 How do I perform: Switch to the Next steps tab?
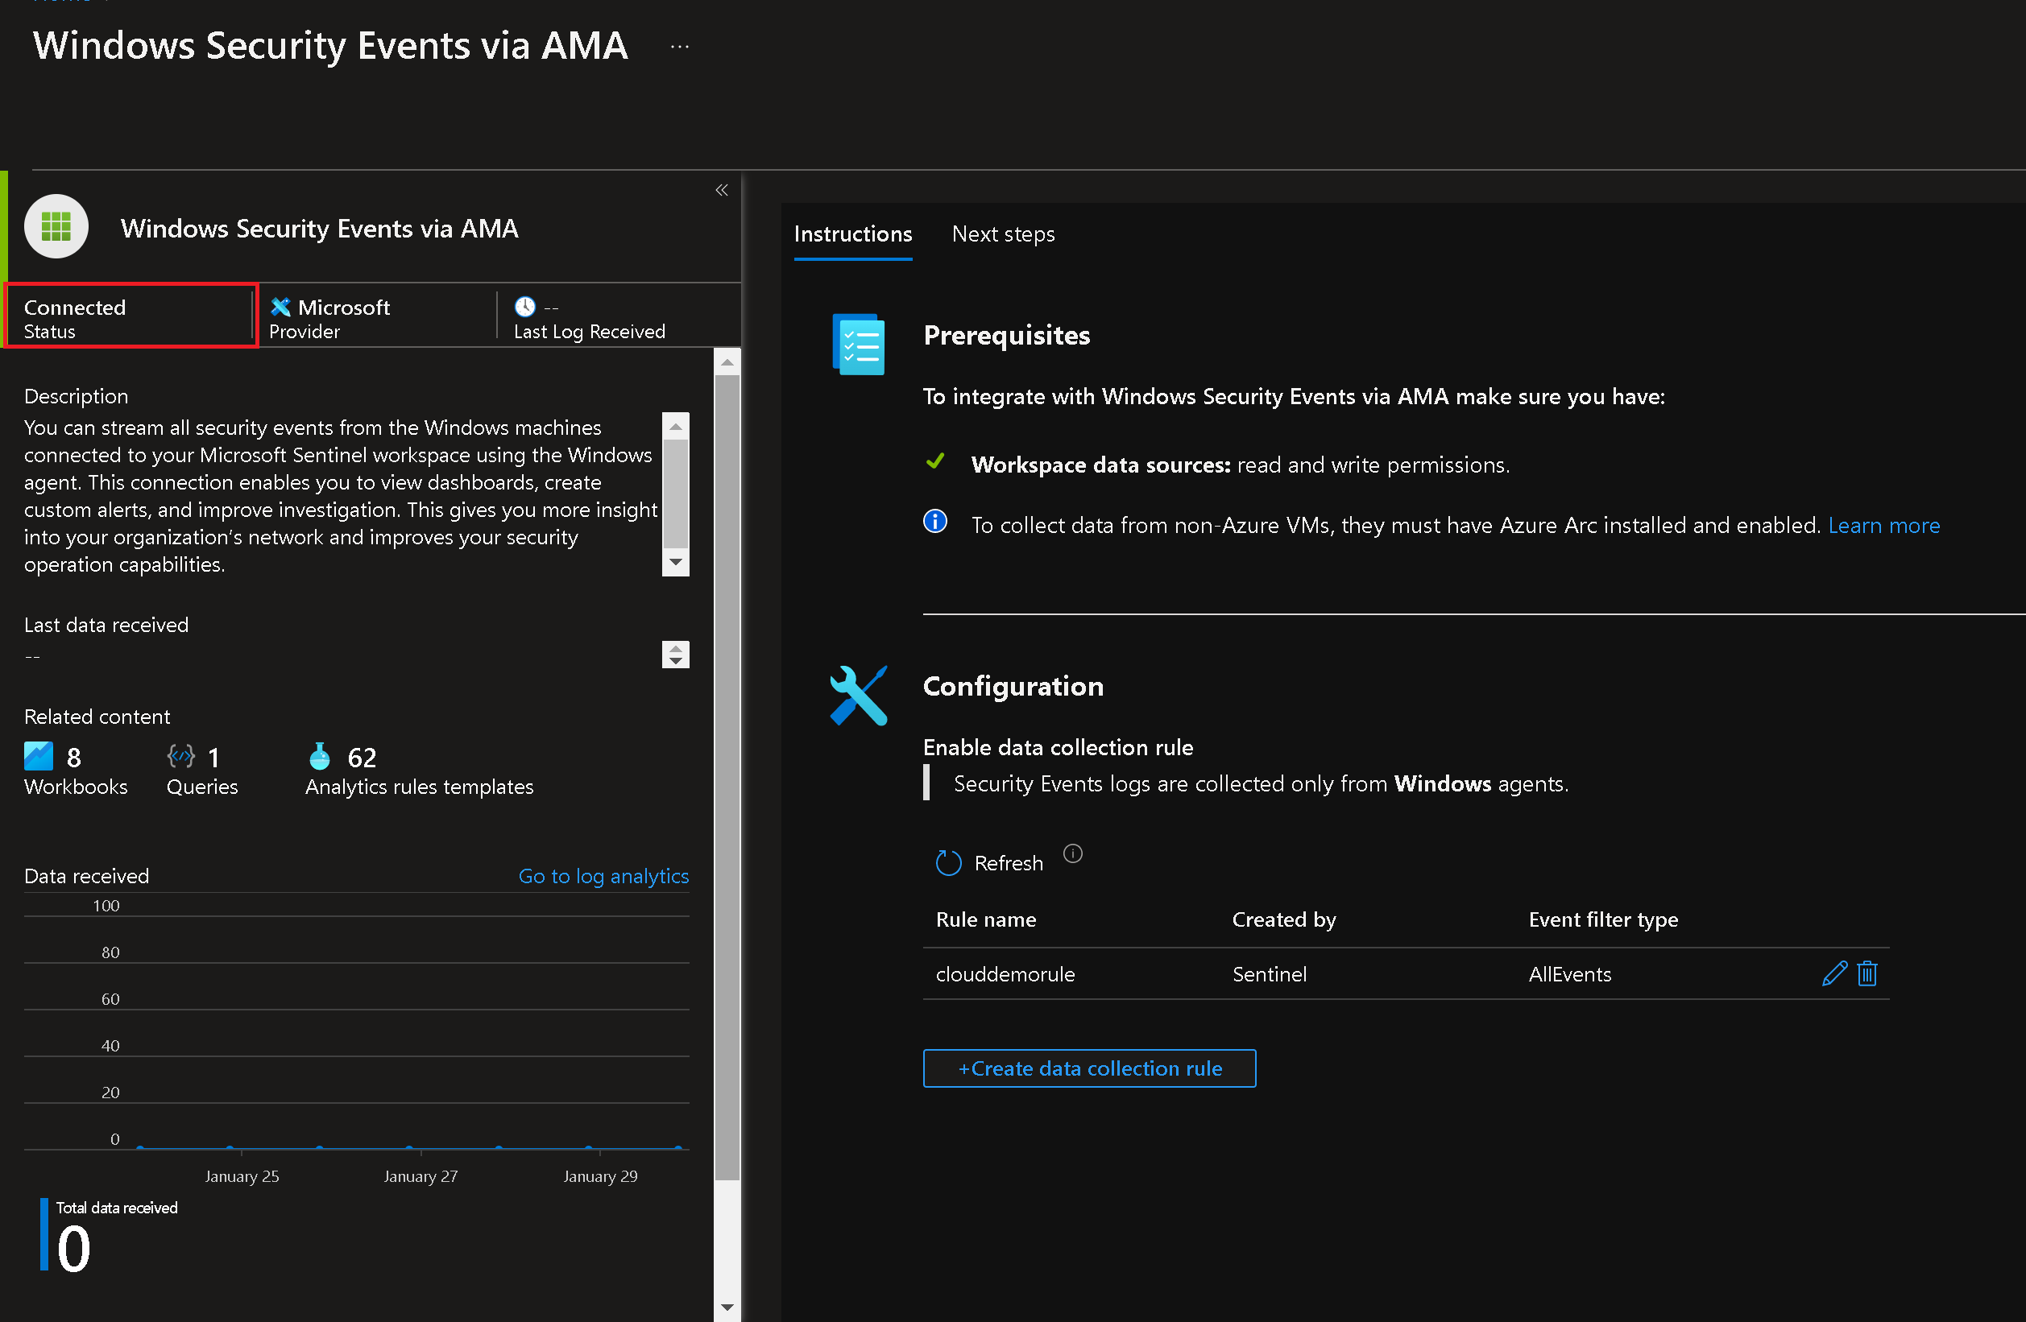(x=1003, y=234)
